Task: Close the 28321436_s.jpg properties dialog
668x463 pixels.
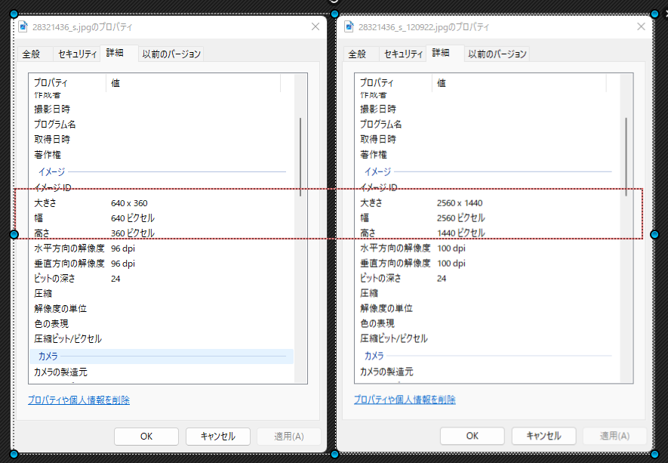Action: pyautogui.click(x=316, y=26)
